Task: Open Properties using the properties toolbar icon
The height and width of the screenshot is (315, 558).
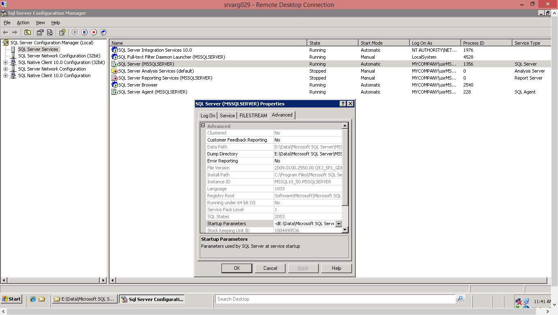Action: tap(40, 32)
